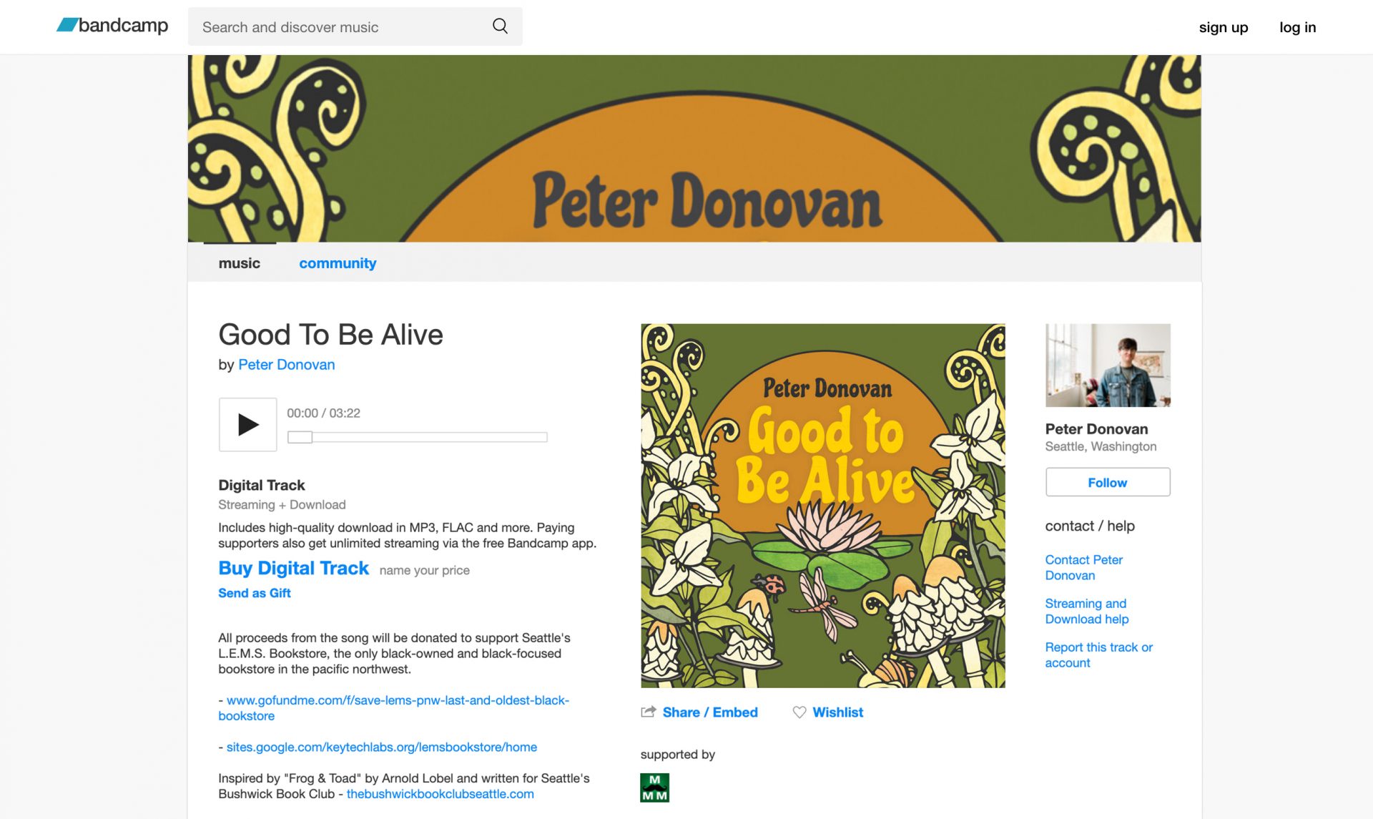Click the Wishlist heart icon

pos(799,712)
